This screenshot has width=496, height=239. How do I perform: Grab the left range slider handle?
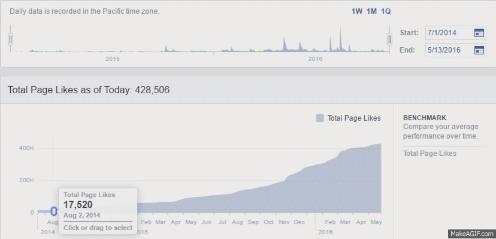[x=11, y=39]
